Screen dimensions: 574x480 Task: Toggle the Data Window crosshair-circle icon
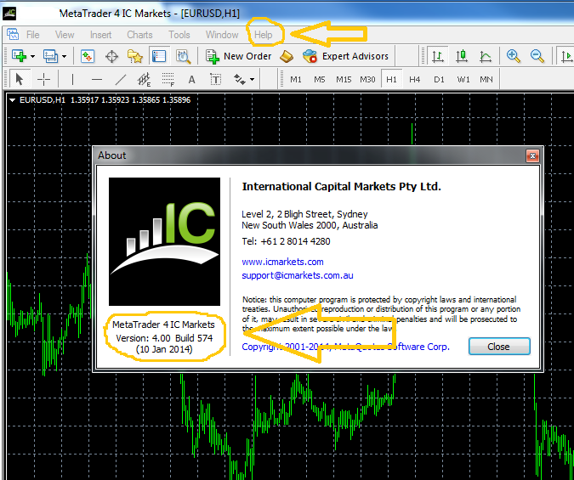pos(111,57)
